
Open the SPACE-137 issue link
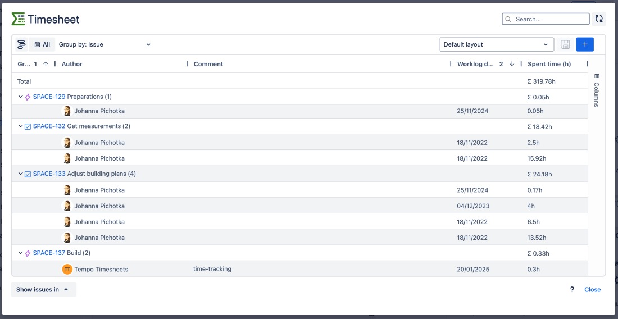point(49,253)
